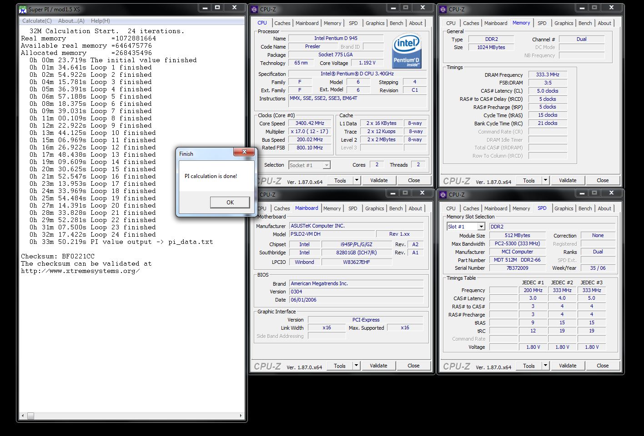644x436 pixels.
Task: Click Core Voltage 1.192 V value
Action: click(367, 63)
